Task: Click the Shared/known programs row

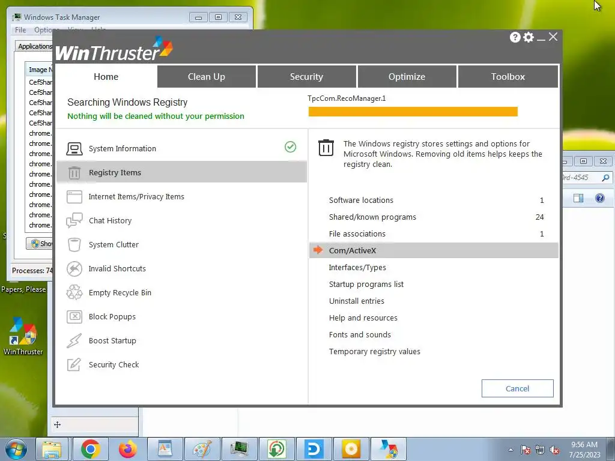Action: click(x=434, y=217)
